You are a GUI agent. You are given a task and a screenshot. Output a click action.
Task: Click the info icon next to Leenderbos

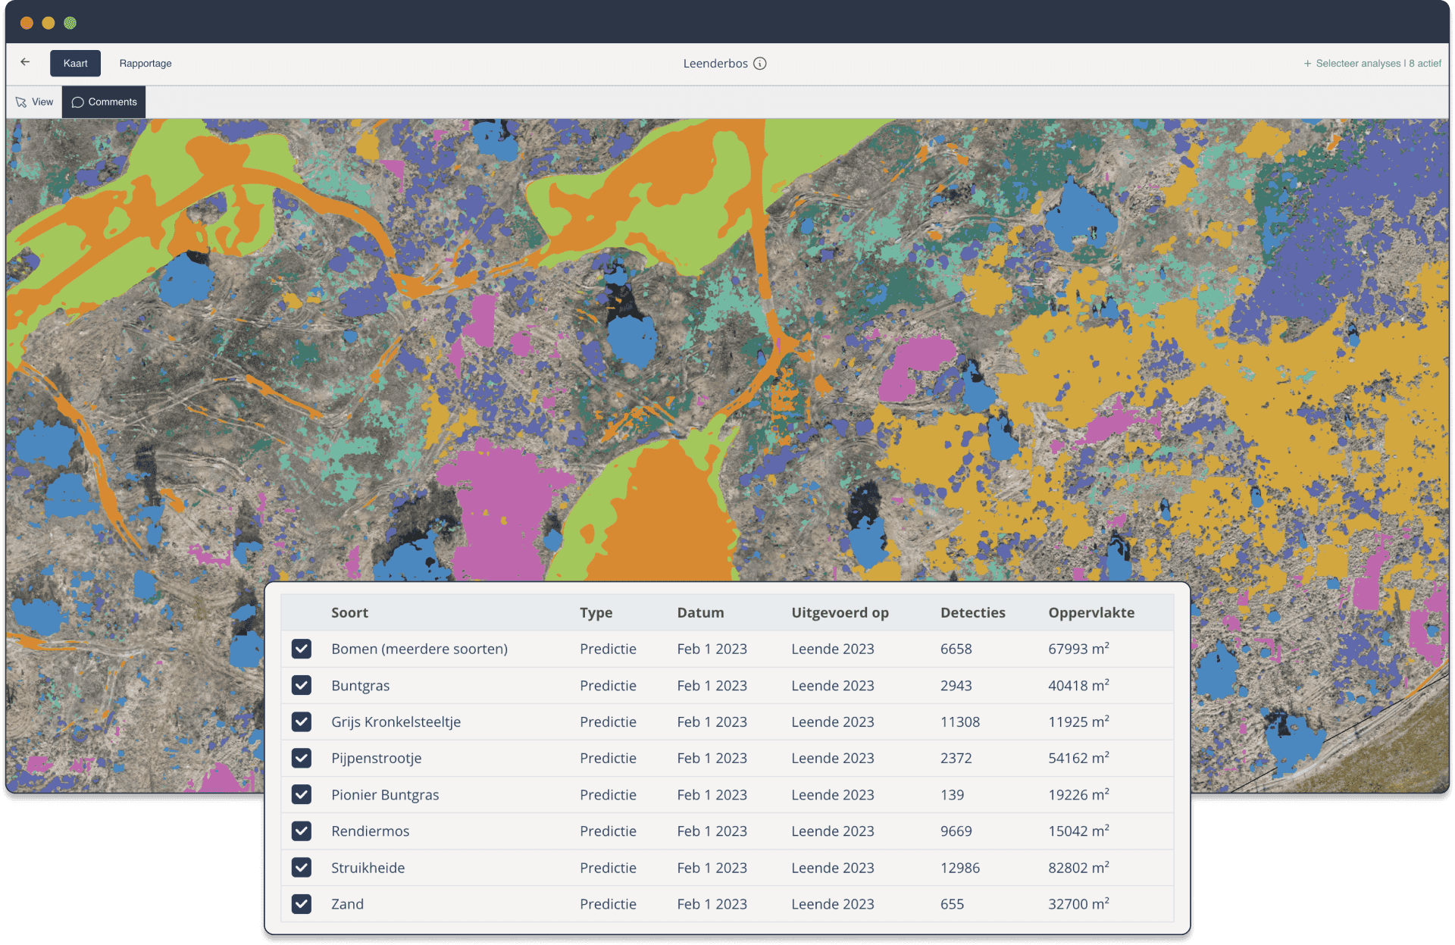pyautogui.click(x=760, y=64)
